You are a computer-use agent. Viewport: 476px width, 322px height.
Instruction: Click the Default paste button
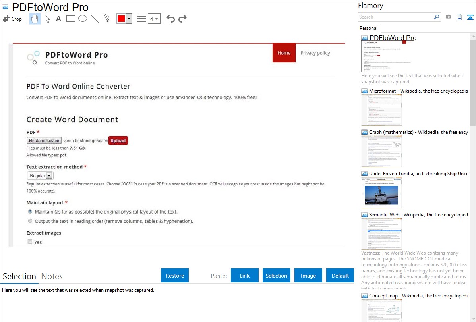click(x=340, y=276)
